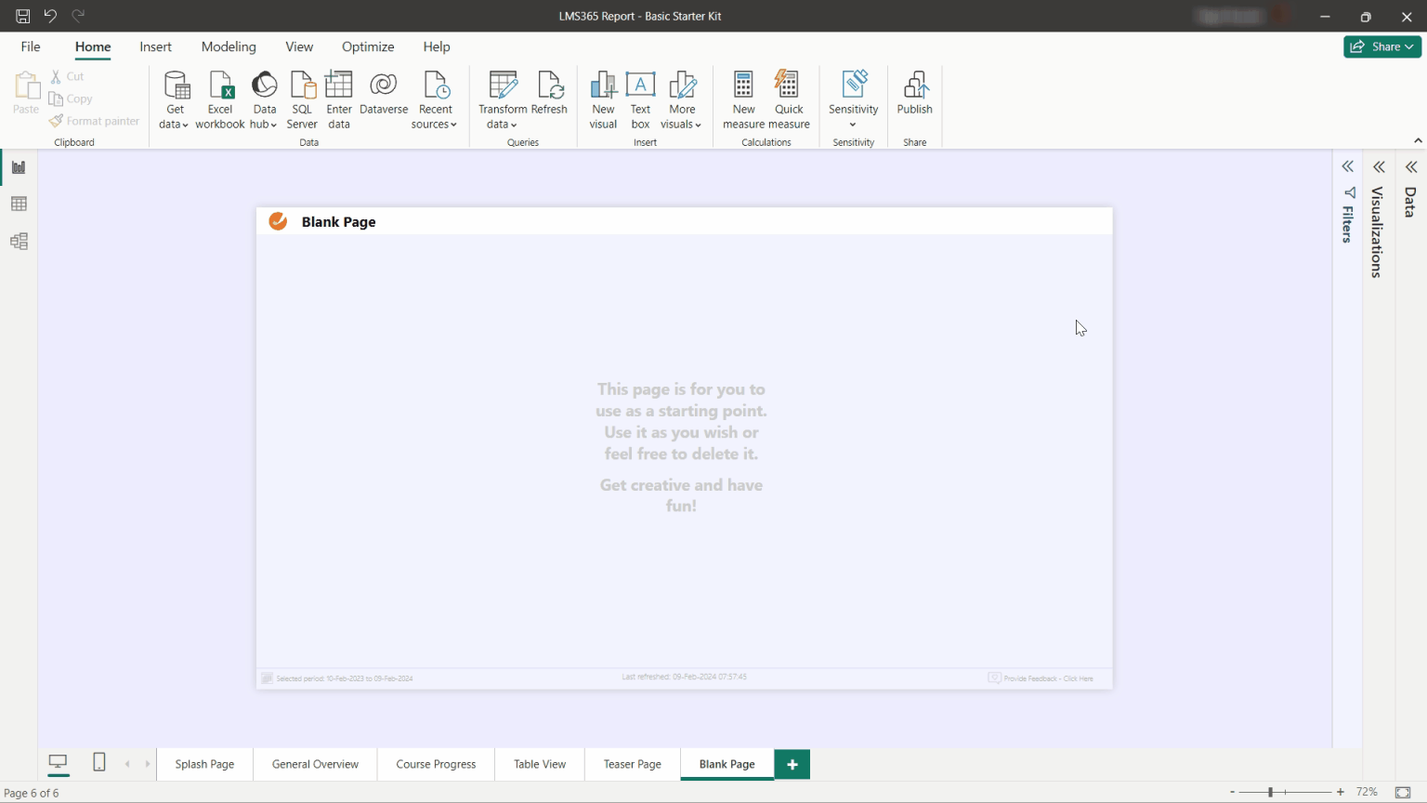This screenshot has width=1427, height=803.
Task: Adjust the zoom slider
Action: pos(1270,792)
